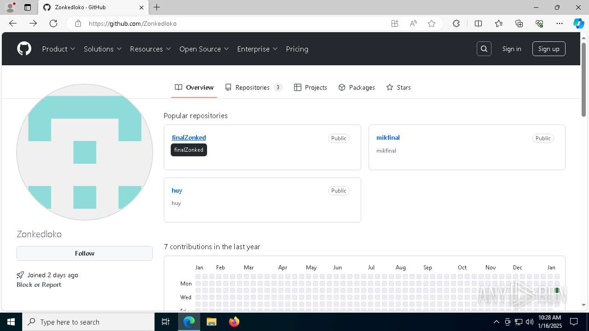The width and height of the screenshot is (589, 331).
Task: Click the green contribution square in January
Action: 557,290
